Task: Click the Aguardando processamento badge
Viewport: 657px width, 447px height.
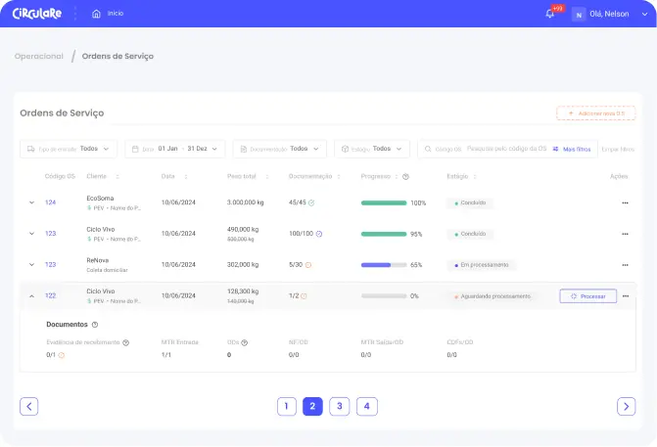Action: (493, 296)
